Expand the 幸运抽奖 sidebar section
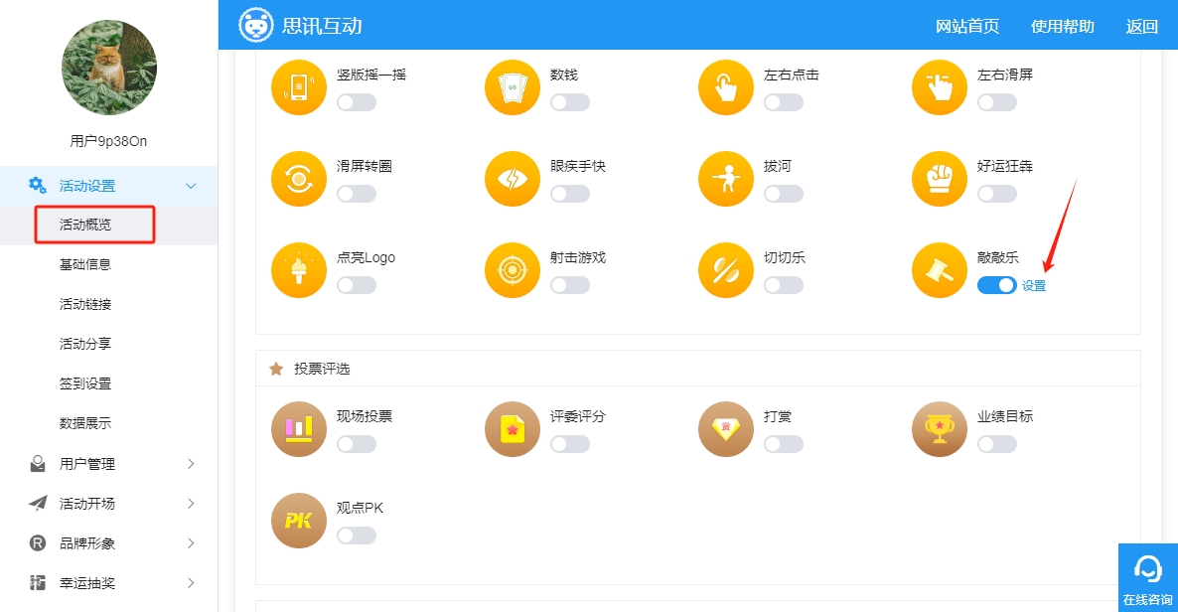Screen dimensions: 1178x612 coord(109,582)
